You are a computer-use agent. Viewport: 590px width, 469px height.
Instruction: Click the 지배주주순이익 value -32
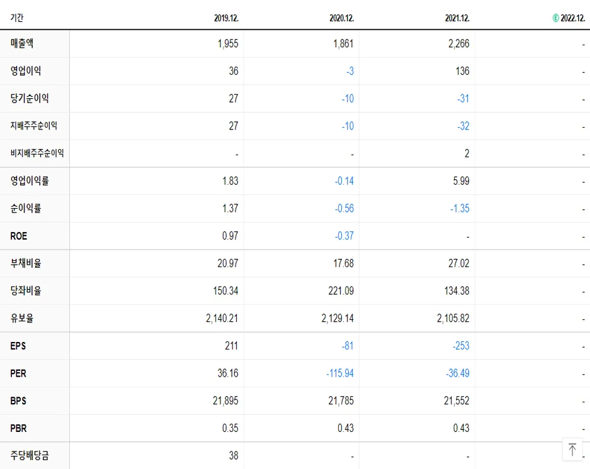point(463,126)
